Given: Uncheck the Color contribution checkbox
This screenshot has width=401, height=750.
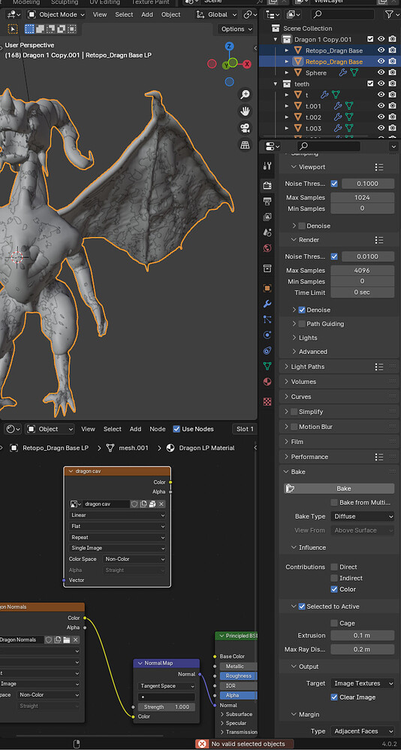Looking at the screenshot, I should tap(334, 589).
